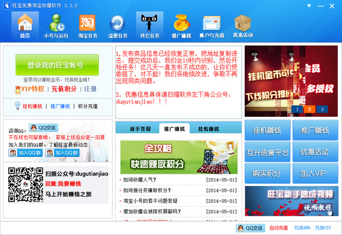The height and width of the screenshot is (235, 342).
Task: Open 推广赚钱 money bag icon
Action: coord(181,26)
